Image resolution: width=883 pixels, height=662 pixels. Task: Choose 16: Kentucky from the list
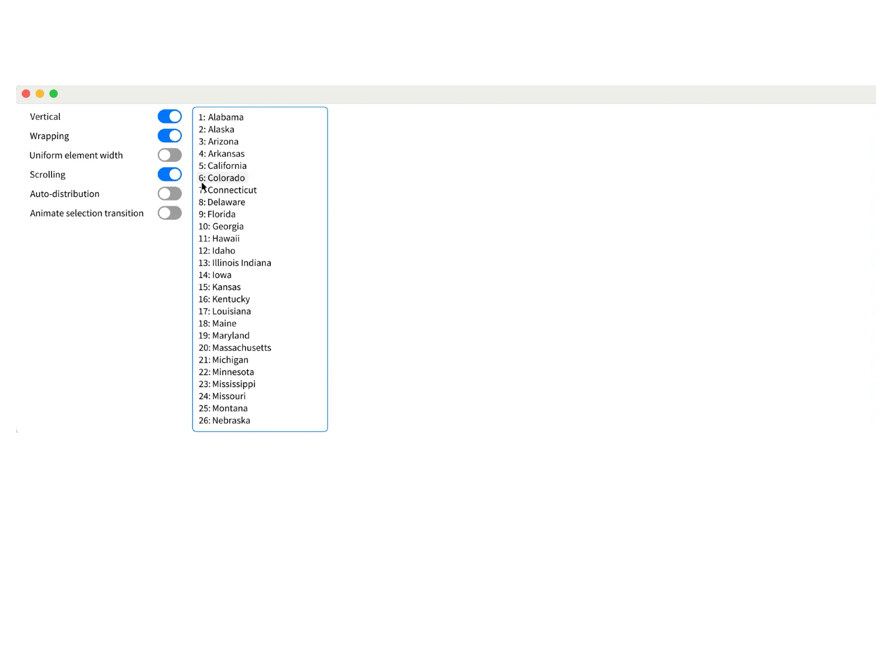click(224, 299)
